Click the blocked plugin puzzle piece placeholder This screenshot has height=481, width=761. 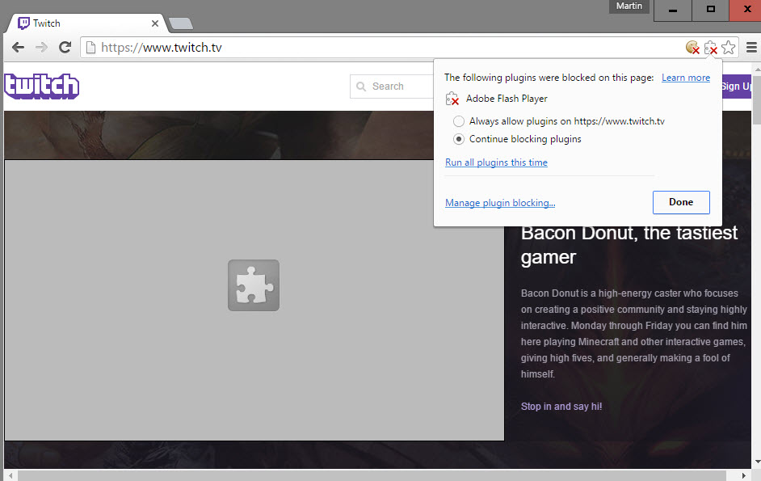tap(254, 285)
